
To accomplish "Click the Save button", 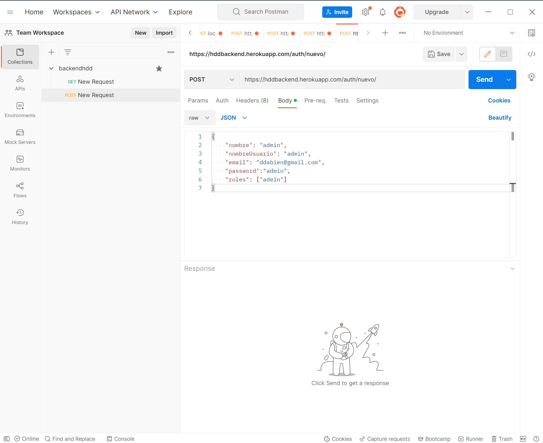I will pyautogui.click(x=439, y=54).
